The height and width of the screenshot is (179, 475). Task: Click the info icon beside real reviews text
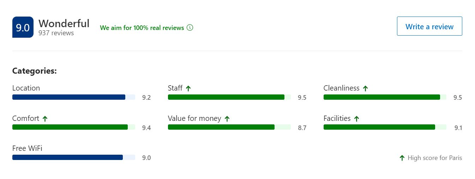pos(190,27)
